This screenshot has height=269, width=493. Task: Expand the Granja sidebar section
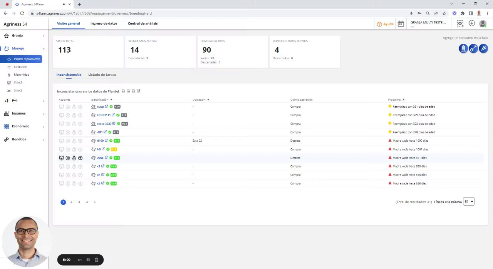click(24, 36)
